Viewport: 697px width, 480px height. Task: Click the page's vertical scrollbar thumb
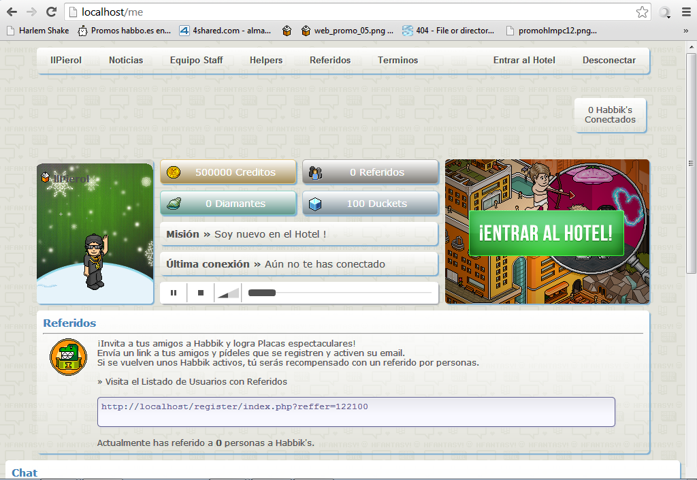[691, 163]
